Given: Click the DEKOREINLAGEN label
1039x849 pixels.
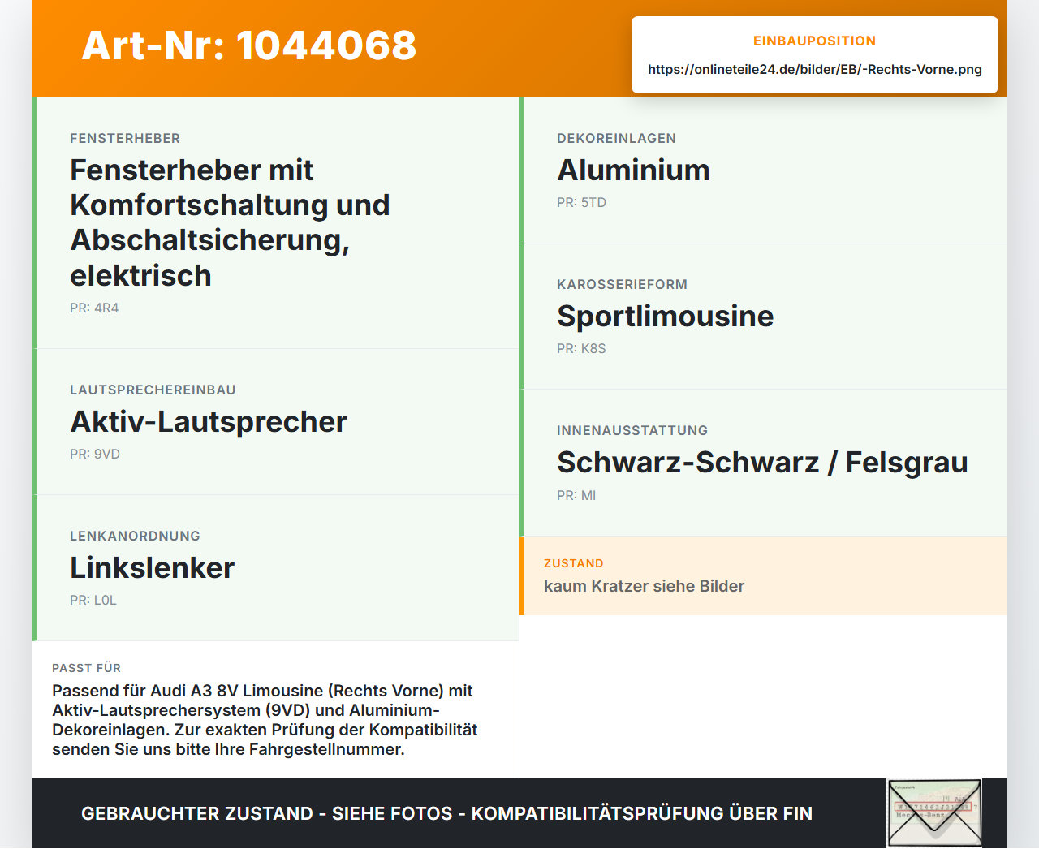Looking at the screenshot, I should coord(616,138).
